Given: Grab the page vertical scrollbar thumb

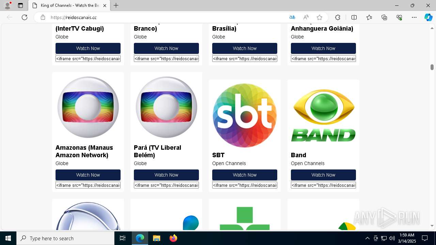Looking at the screenshot, I should pyautogui.click(x=432, y=67).
